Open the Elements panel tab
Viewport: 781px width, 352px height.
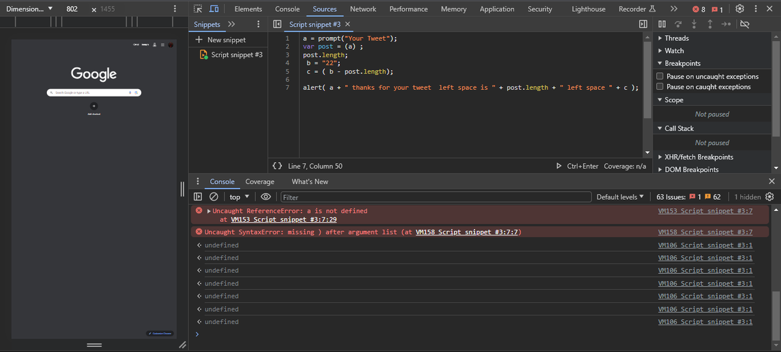[x=248, y=9]
